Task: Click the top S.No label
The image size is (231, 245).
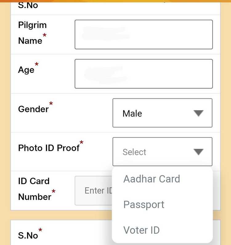Action: (x=28, y=5)
